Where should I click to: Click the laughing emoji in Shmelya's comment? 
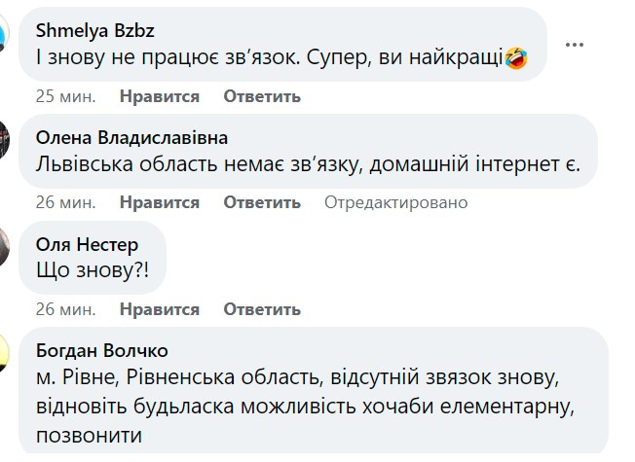click(x=517, y=59)
